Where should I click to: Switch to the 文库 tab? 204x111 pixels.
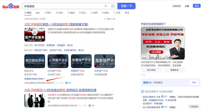pos(117,13)
